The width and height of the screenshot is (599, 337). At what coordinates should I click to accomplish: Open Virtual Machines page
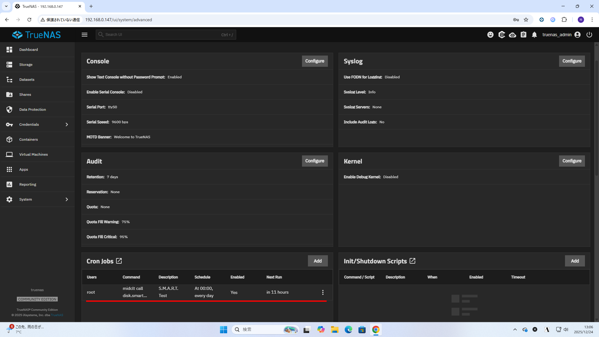[33, 154]
